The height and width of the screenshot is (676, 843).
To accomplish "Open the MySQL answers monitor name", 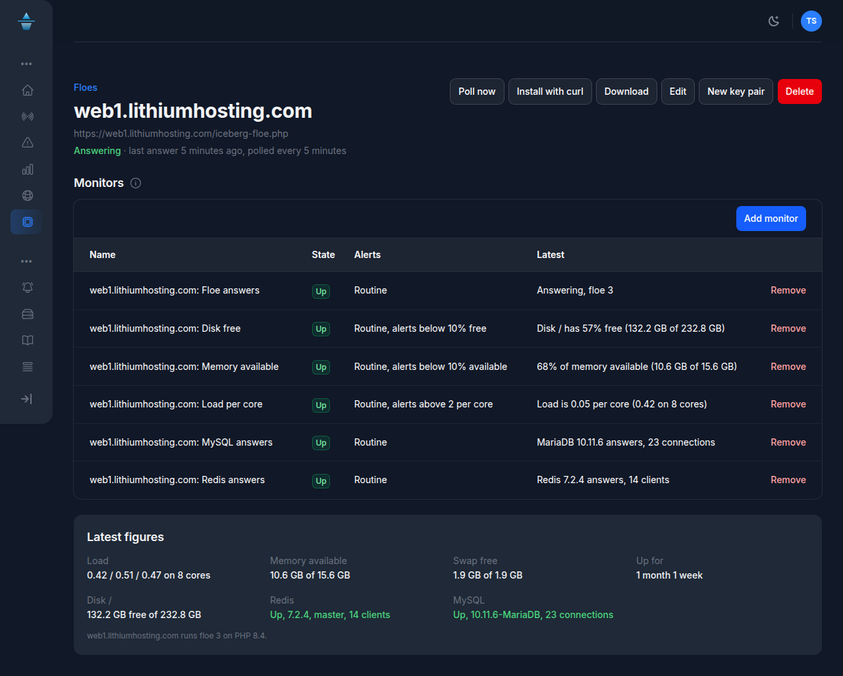I will (x=181, y=442).
